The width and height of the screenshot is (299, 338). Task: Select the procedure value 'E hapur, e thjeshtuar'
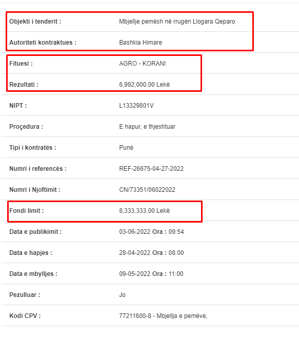(147, 127)
